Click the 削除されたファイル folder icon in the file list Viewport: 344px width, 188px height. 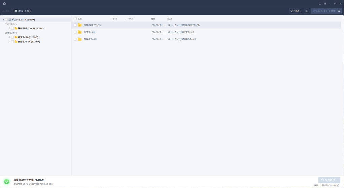(80, 25)
